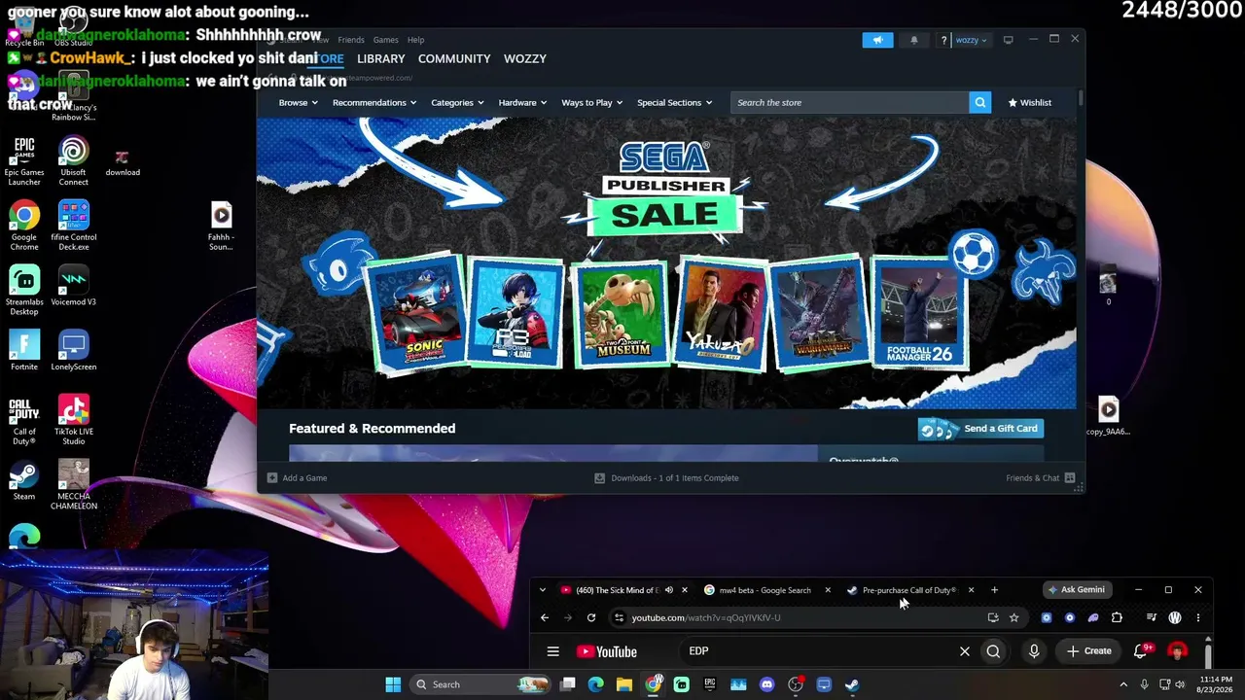
Task: Expand the Steam Browse dropdown
Action: pos(298,102)
